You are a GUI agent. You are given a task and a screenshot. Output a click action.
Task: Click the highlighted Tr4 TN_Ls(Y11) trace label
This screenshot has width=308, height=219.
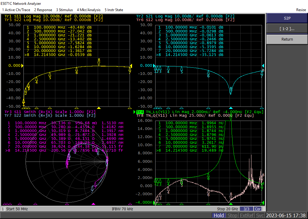coord(200,112)
